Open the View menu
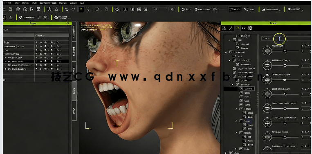The image size is (312, 154). click(34, 3)
